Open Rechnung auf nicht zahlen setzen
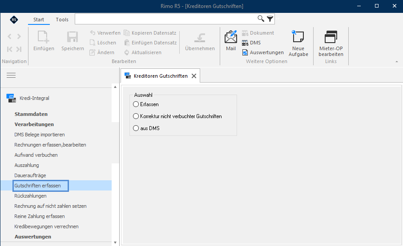The width and height of the screenshot is (403, 246). tap(50, 206)
